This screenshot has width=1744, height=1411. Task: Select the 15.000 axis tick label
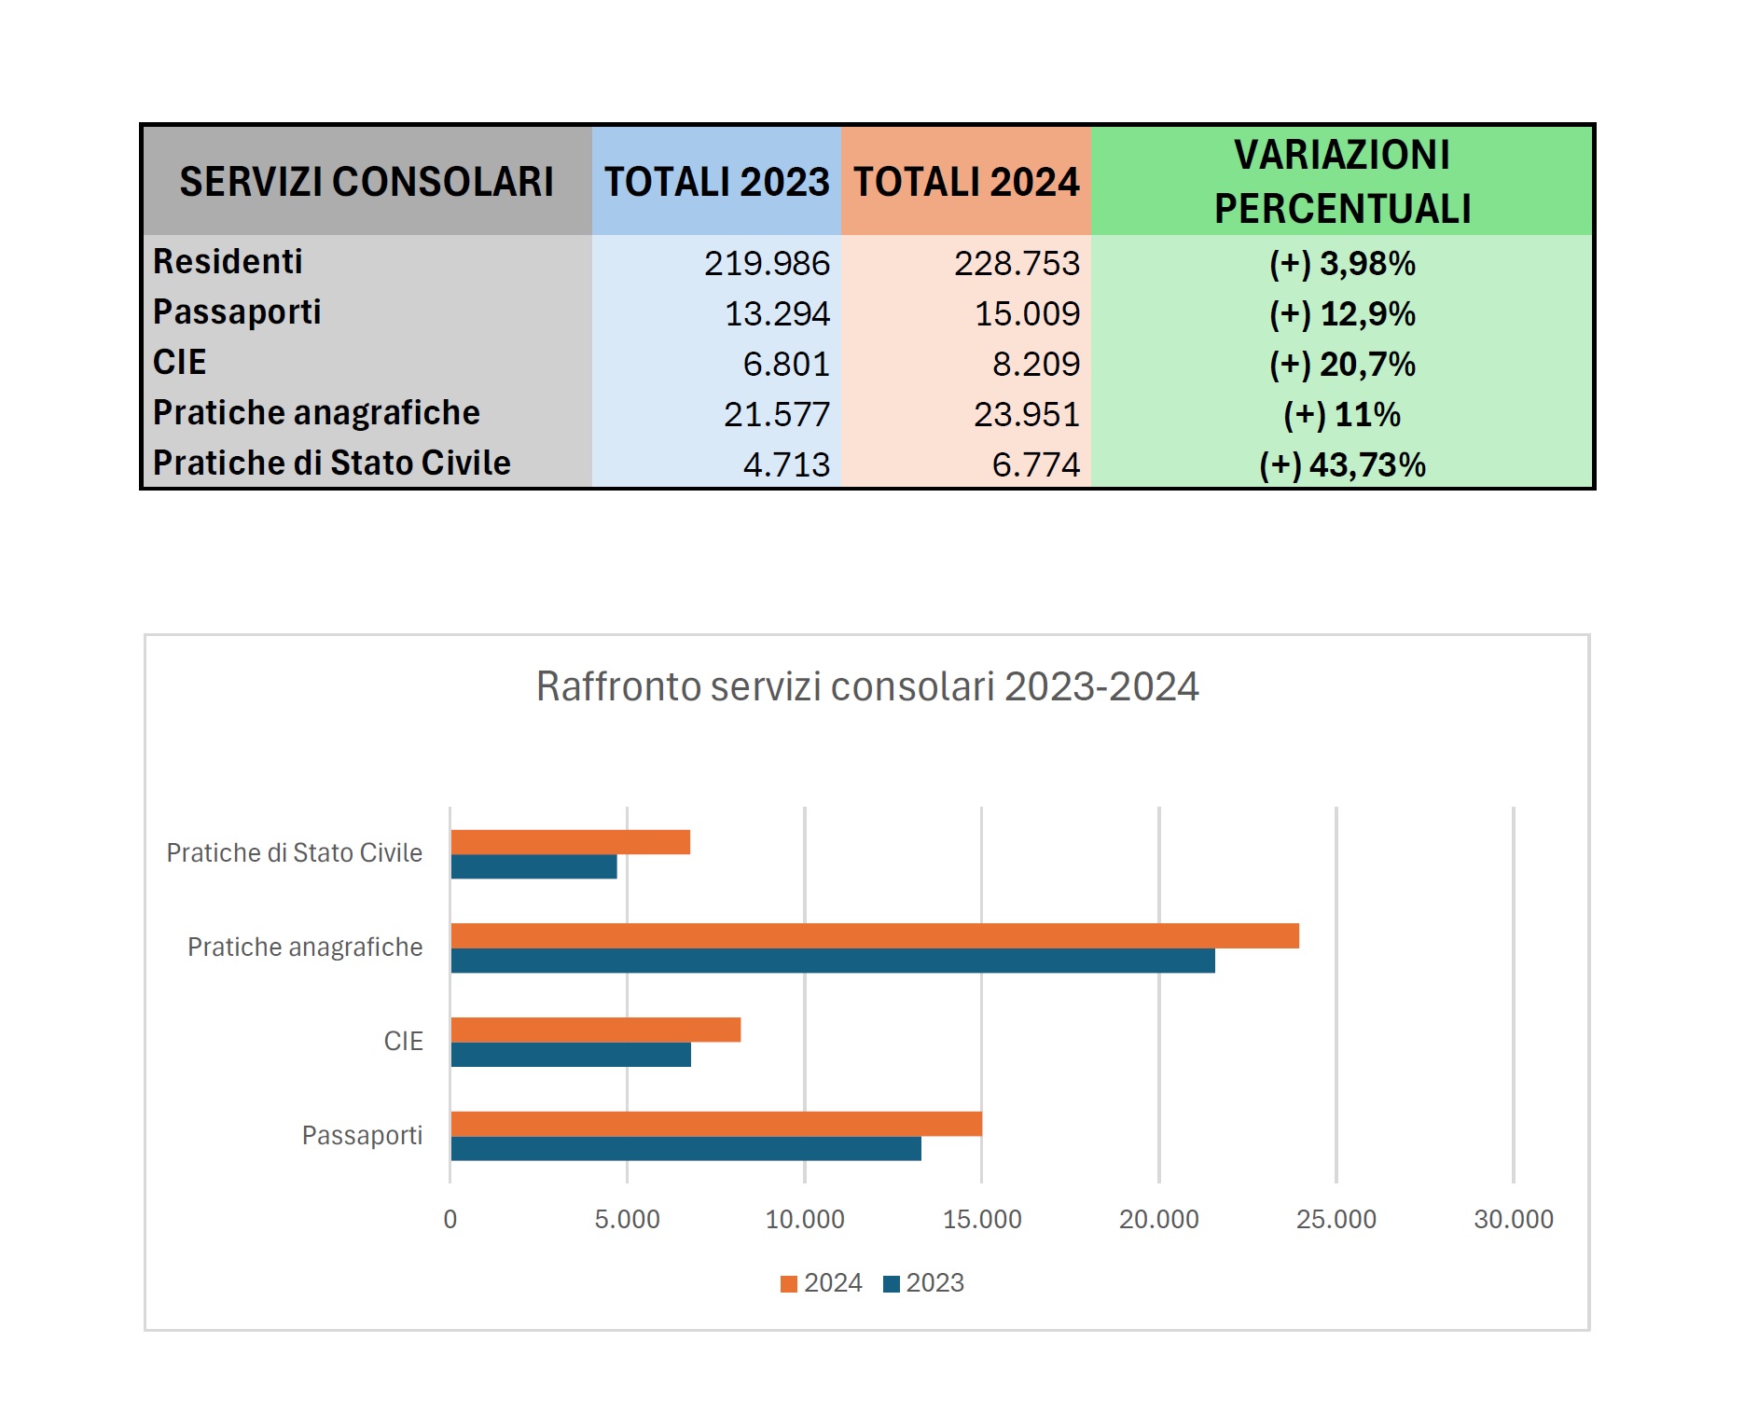(981, 1219)
